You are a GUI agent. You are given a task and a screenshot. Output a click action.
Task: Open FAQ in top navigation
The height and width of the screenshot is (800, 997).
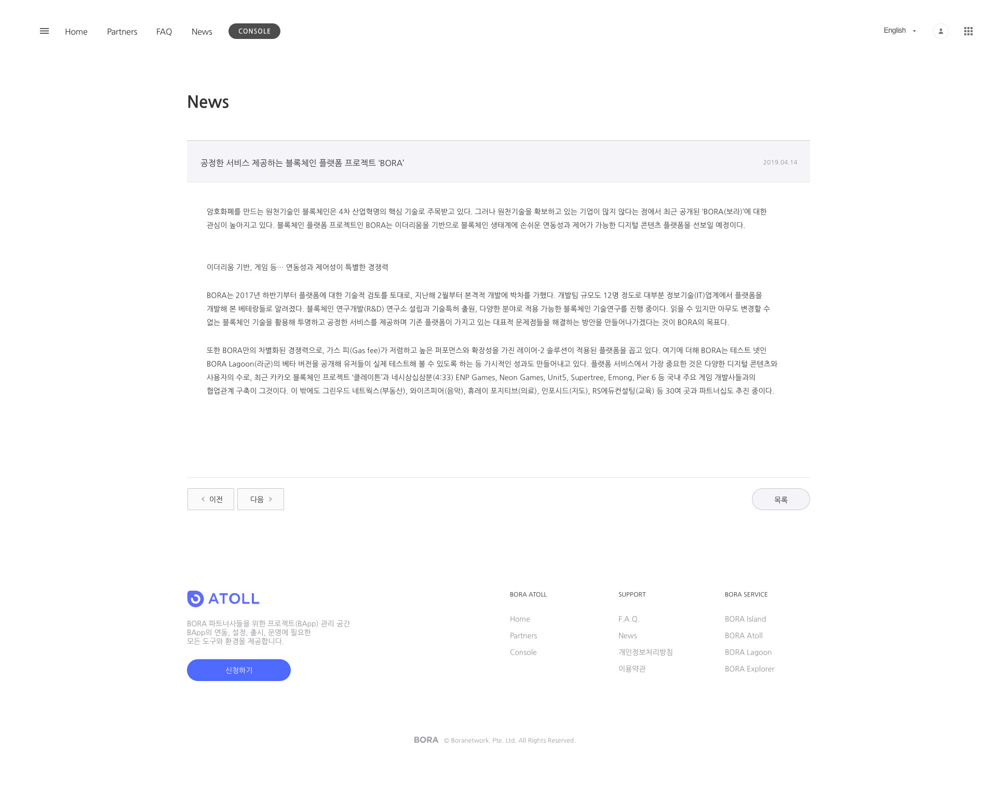pyautogui.click(x=164, y=32)
